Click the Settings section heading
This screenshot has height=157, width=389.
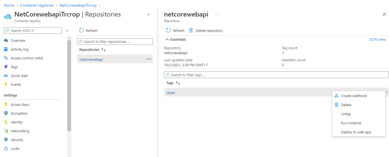(x=10, y=95)
